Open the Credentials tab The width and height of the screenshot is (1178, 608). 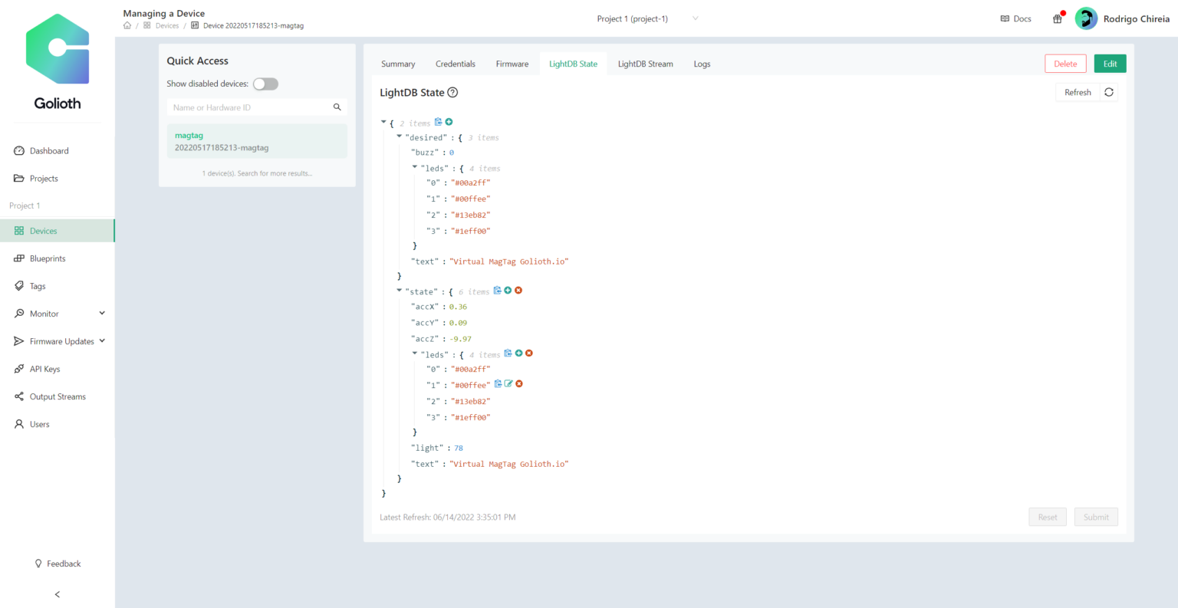point(456,64)
